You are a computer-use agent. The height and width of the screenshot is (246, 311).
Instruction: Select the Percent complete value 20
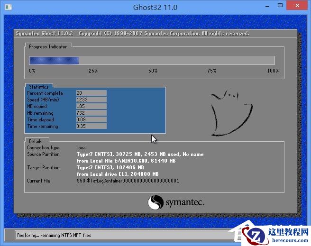pyautogui.click(x=91, y=93)
